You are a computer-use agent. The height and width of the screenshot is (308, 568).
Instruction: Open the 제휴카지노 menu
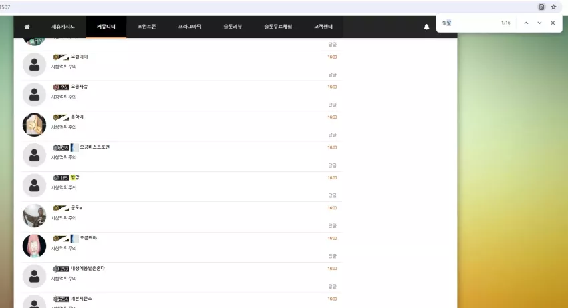click(63, 27)
